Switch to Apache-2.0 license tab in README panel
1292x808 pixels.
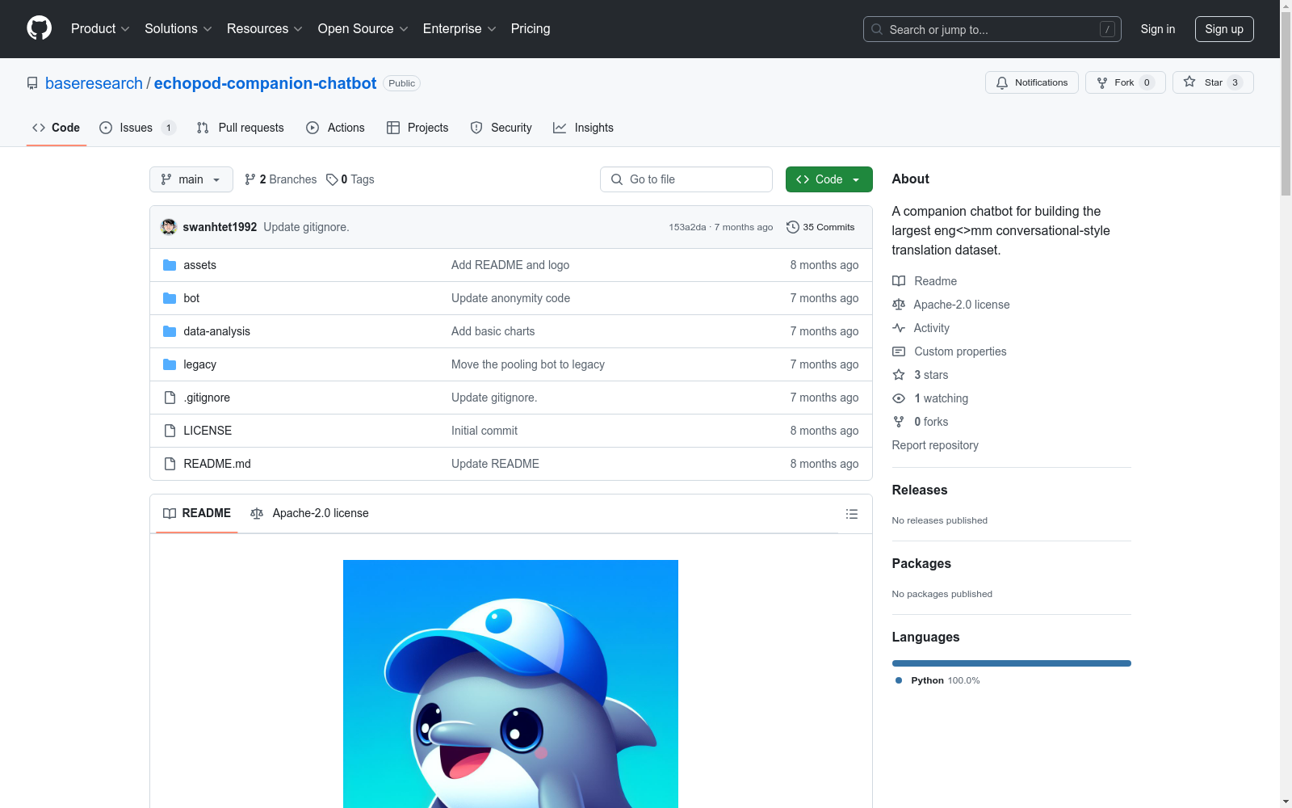click(x=309, y=513)
